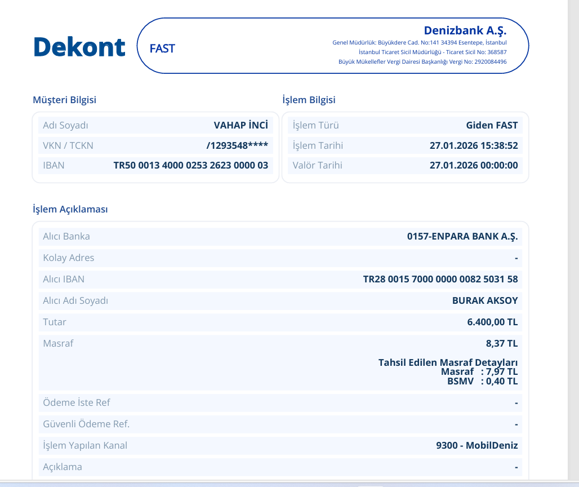Select Vergi No: 2920084496 line

(x=422, y=61)
